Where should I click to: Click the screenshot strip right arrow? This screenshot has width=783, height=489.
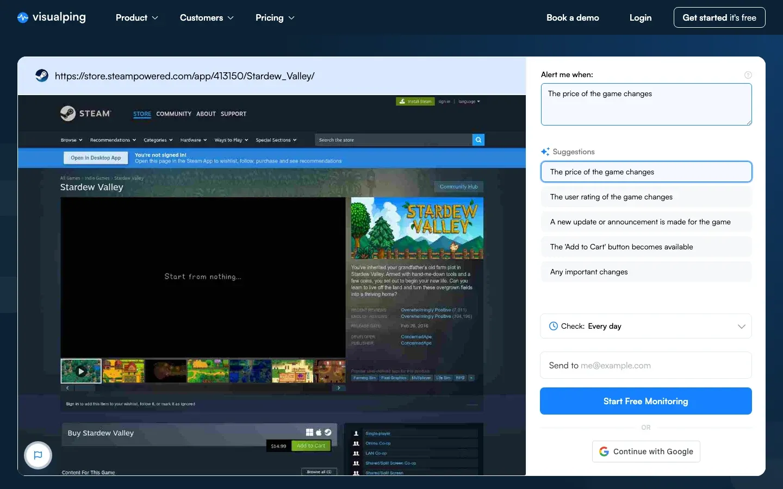[338, 388]
